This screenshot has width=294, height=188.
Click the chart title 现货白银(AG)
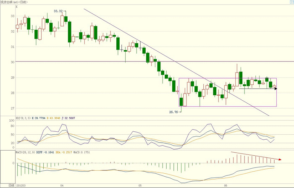click(x=9, y=2)
